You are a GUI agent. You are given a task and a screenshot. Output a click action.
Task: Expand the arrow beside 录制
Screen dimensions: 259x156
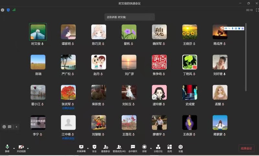coord(151,148)
